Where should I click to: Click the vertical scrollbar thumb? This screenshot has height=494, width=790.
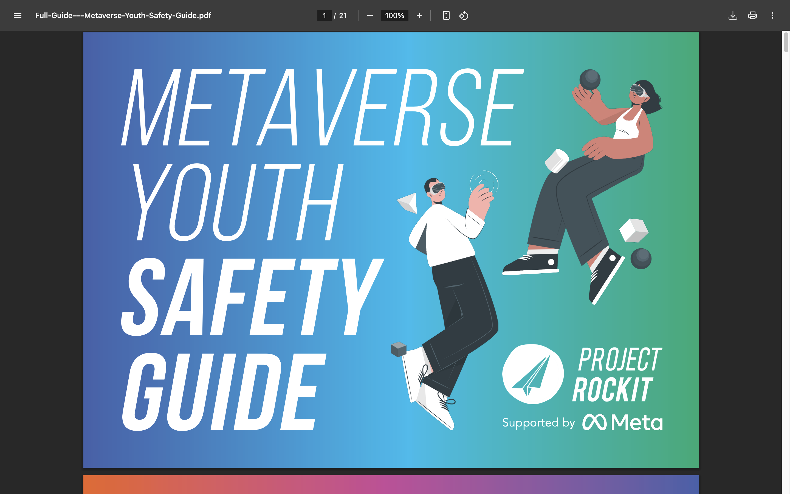click(786, 42)
